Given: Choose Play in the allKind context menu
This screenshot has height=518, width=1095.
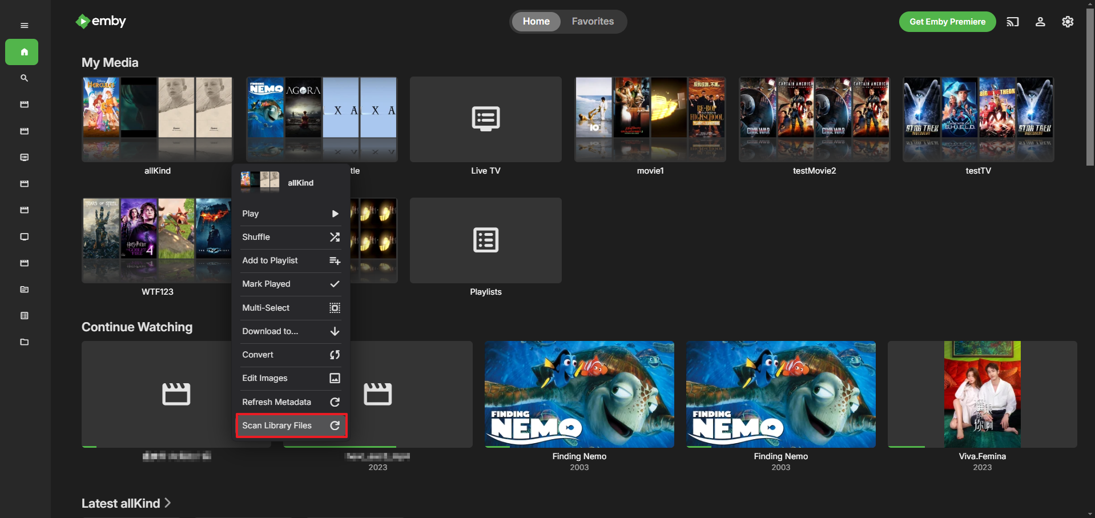Looking at the screenshot, I should point(291,214).
